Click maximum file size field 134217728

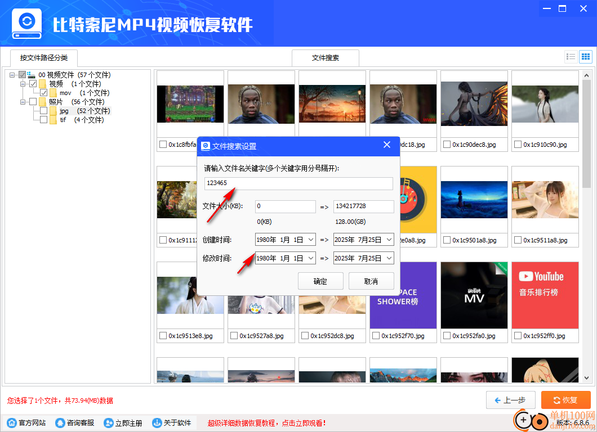pyautogui.click(x=364, y=206)
